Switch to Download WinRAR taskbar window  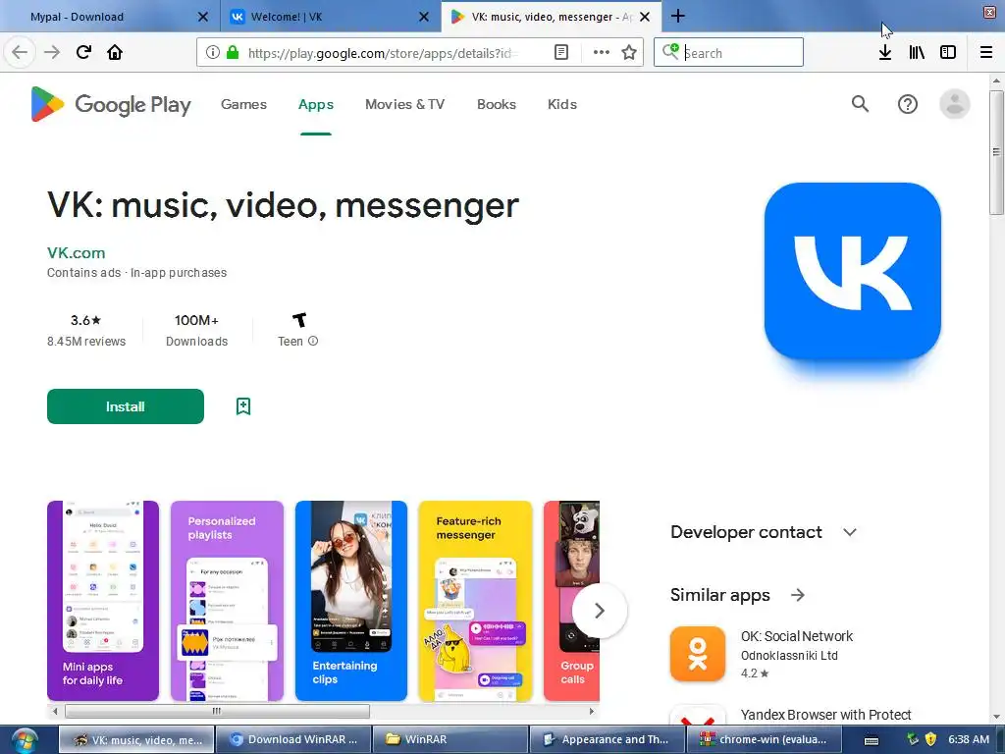click(292, 740)
